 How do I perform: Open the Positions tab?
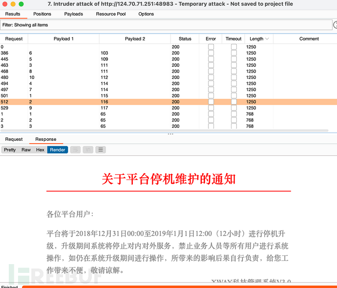(x=42, y=14)
